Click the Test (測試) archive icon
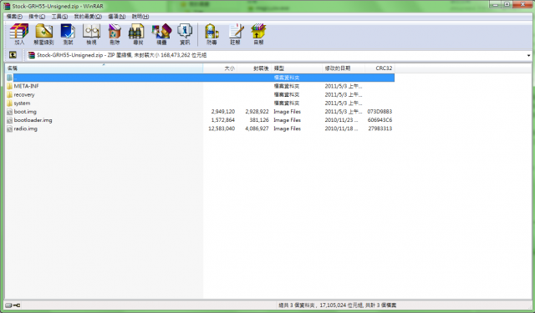535x313 pixels. point(68,34)
